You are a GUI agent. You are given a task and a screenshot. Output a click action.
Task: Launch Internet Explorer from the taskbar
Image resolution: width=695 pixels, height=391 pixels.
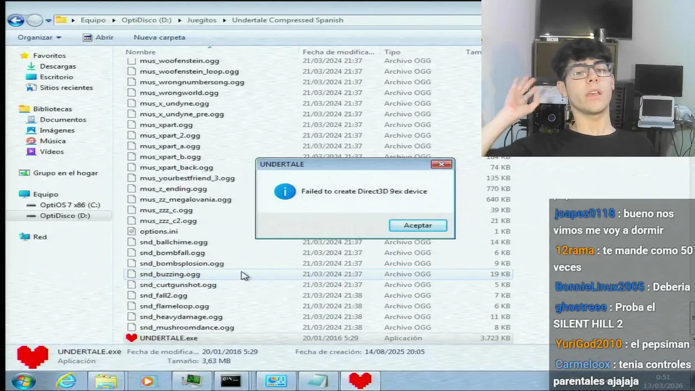pyautogui.click(x=66, y=381)
